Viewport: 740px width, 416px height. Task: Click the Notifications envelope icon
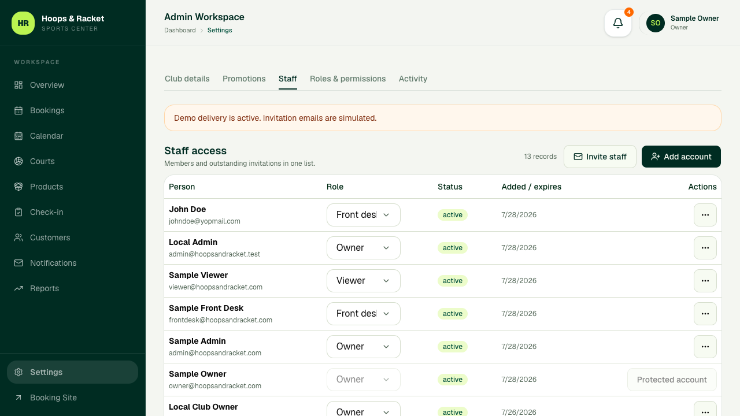pos(18,263)
